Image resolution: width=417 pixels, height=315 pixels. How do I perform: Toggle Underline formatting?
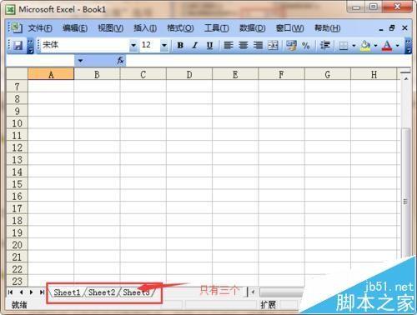210,45
